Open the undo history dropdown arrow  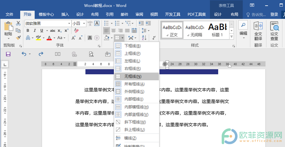(30, 54)
